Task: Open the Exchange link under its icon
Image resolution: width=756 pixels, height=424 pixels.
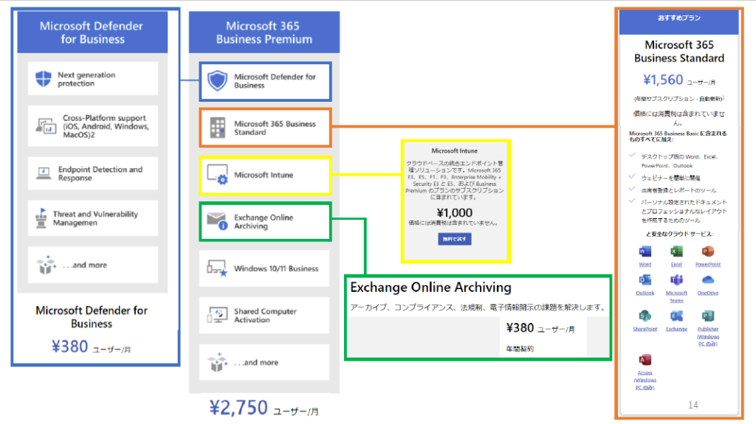Action: tap(676, 329)
